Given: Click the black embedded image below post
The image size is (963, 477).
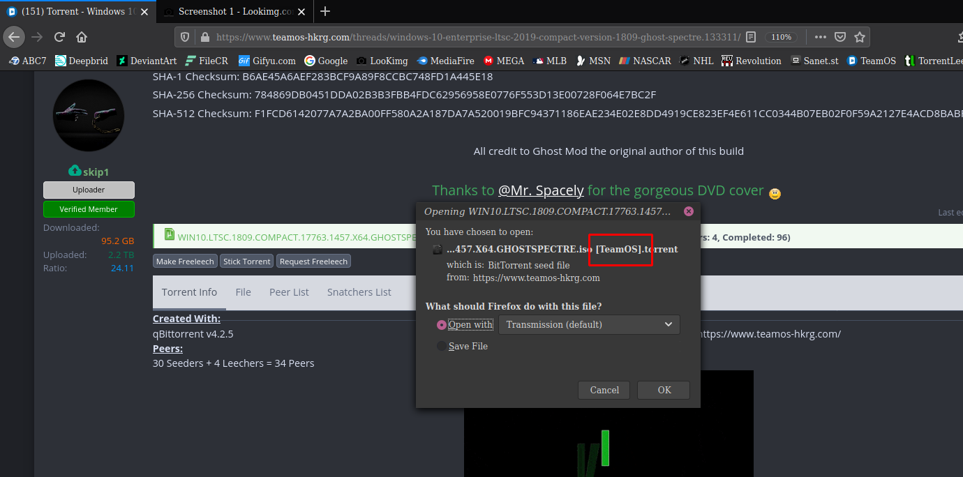Looking at the screenshot, I should click(609, 423).
